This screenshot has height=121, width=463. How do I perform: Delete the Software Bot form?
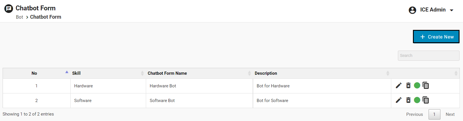pos(408,100)
